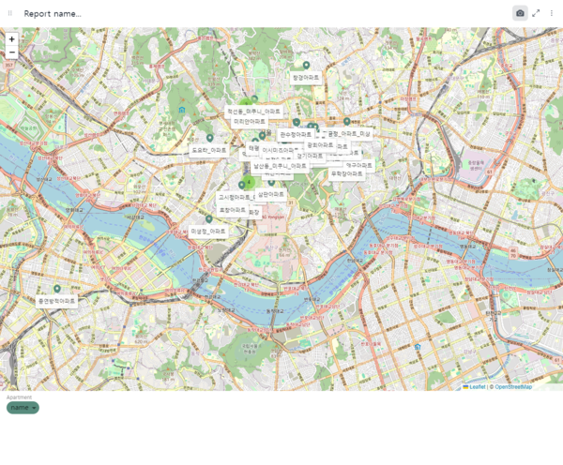This screenshot has height=465, width=563.
Task: Expand the report to fullscreen
Action: (536, 13)
